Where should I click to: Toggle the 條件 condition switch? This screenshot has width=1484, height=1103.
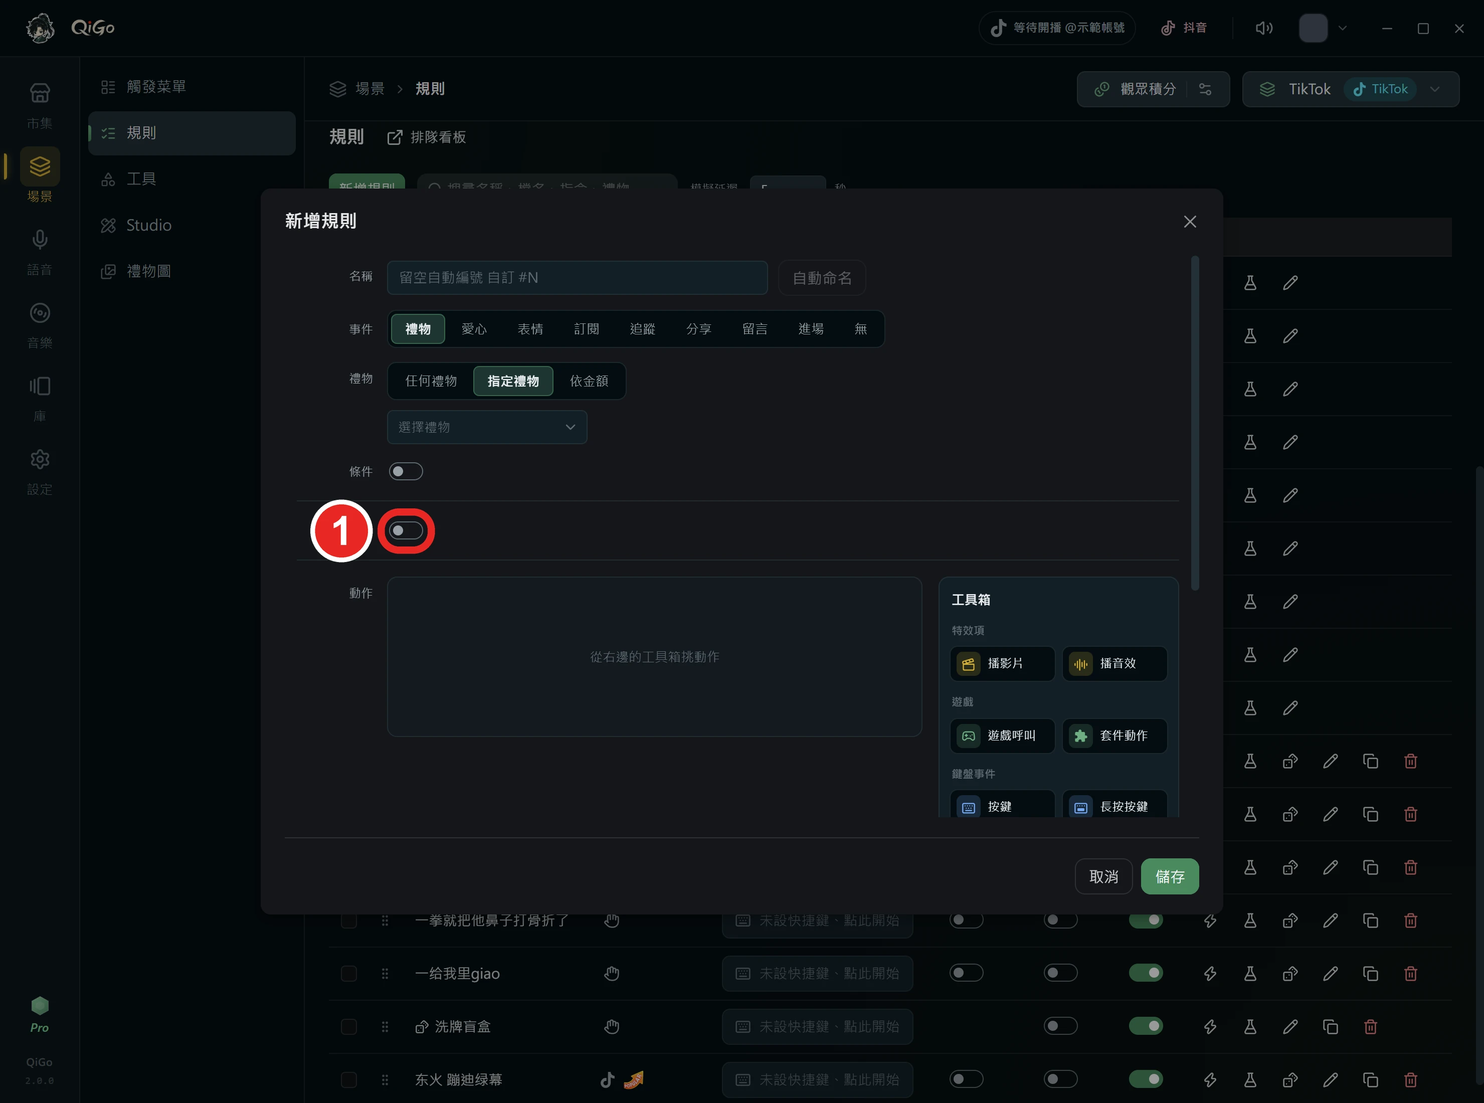click(406, 471)
